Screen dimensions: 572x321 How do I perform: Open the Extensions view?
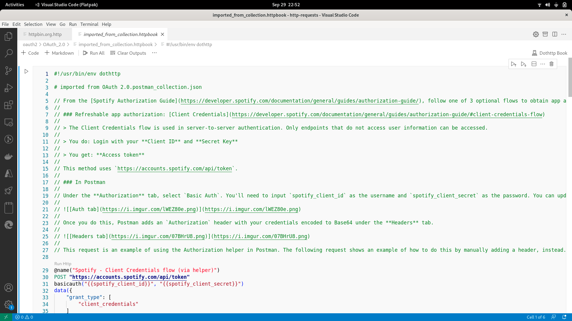[x=9, y=105]
